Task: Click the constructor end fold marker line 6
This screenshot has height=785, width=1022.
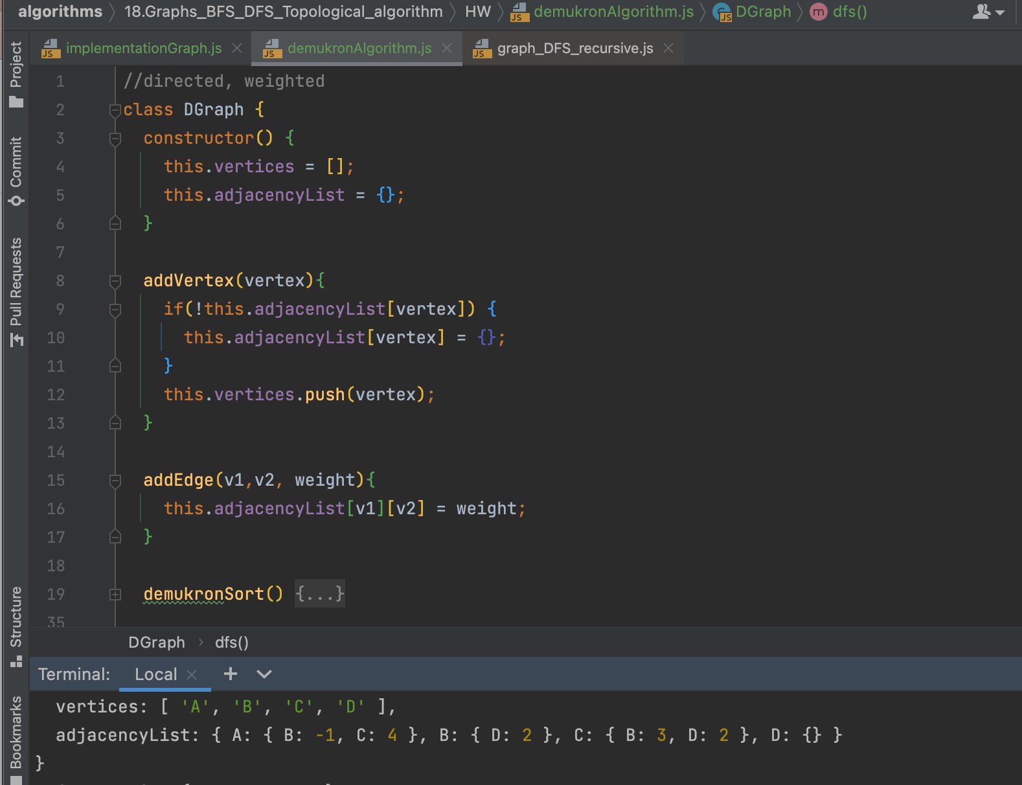Action: 115,223
